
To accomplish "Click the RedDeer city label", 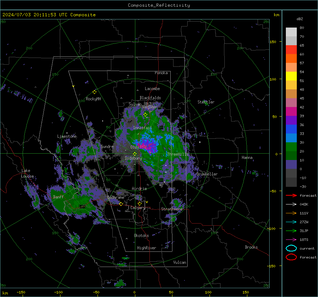I will point(150,107).
